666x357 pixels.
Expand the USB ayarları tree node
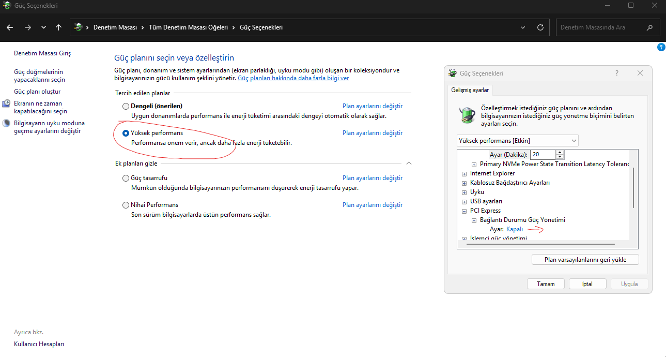click(464, 201)
